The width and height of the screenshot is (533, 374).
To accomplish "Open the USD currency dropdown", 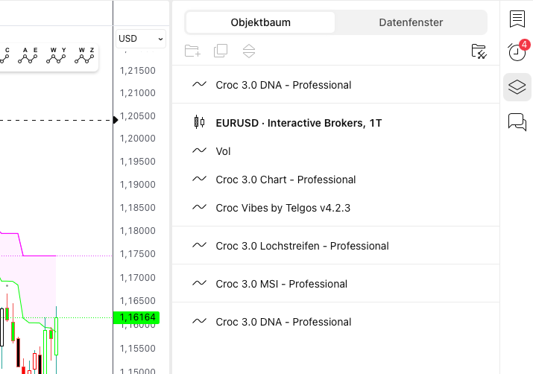I will 141,39.
